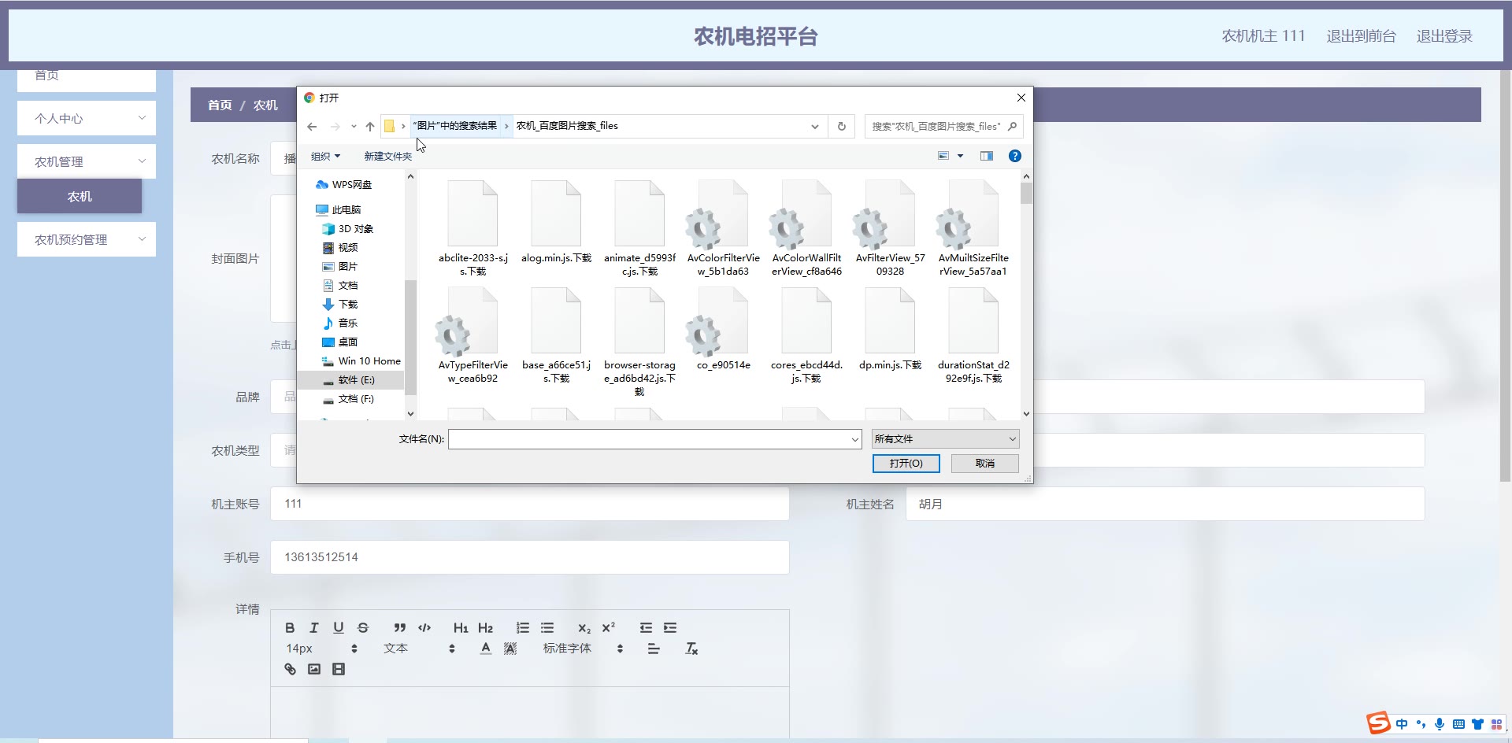This screenshot has height=743, width=1512.
Task: Click the insert image icon
Action: [314, 669]
